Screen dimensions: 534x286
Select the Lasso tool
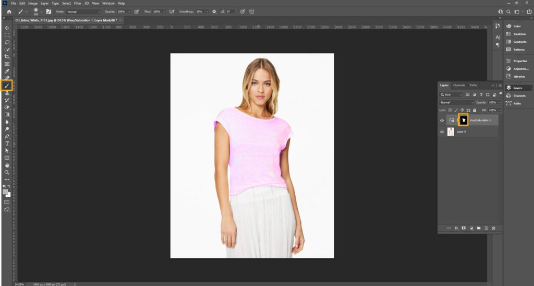click(x=7, y=42)
